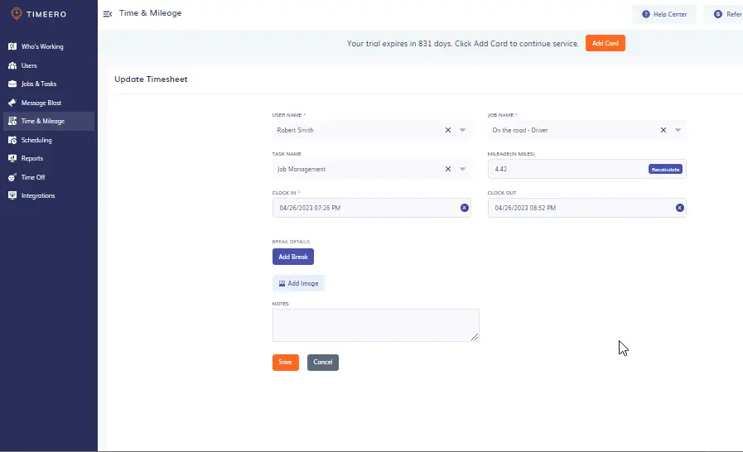743x452 pixels.
Task: Open the Who's Working menu item
Action: click(x=48, y=46)
